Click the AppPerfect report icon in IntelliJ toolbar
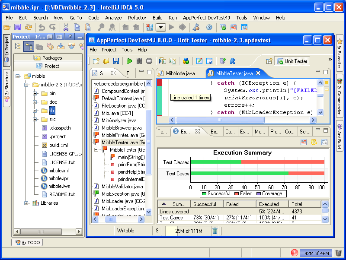Image resolution: width=346 pixels, height=260 pixels. pyautogui.click(x=234, y=27)
